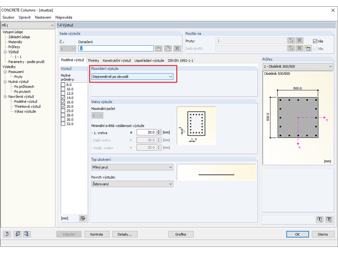Viewport: 338px width, 253px height.
Task: Open the Soubor menu
Action: coord(8,17)
